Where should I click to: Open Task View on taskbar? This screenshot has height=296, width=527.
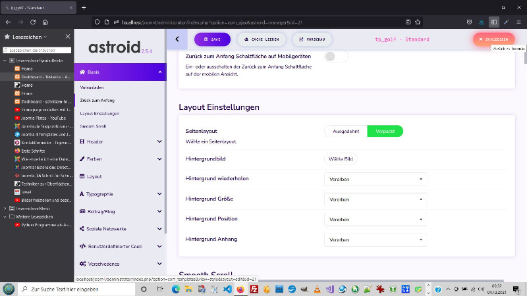coord(160,289)
